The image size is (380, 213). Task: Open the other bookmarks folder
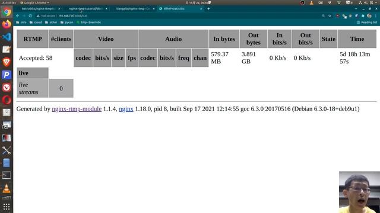(x=51, y=22)
